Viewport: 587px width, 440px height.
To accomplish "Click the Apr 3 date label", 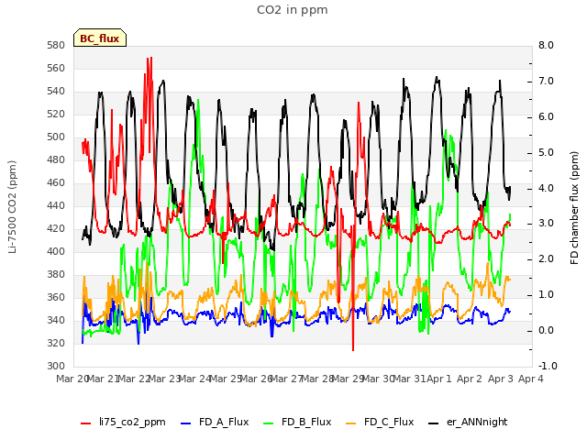I will [x=500, y=379].
